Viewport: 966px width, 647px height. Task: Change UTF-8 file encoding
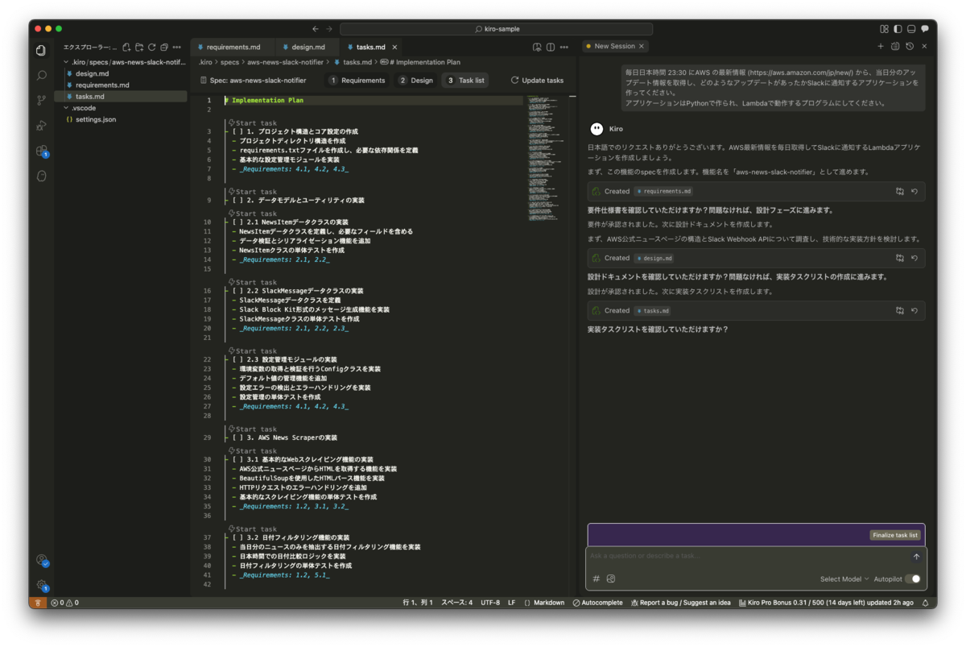(490, 602)
